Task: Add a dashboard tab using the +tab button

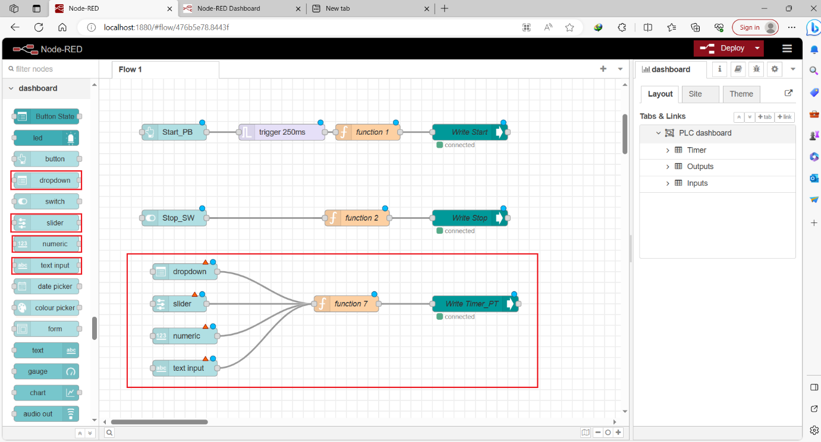Action: pyautogui.click(x=765, y=117)
